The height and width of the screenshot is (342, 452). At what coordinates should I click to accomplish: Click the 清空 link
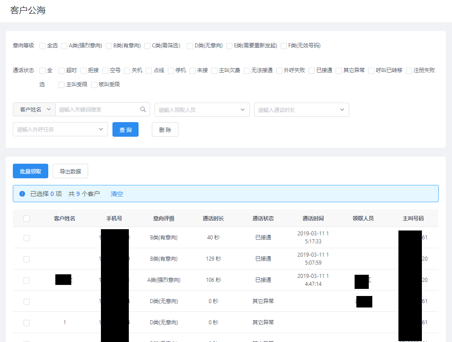[117, 194]
